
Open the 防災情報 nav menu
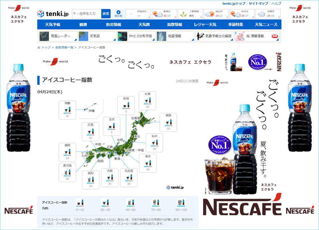[x=114, y=25]
